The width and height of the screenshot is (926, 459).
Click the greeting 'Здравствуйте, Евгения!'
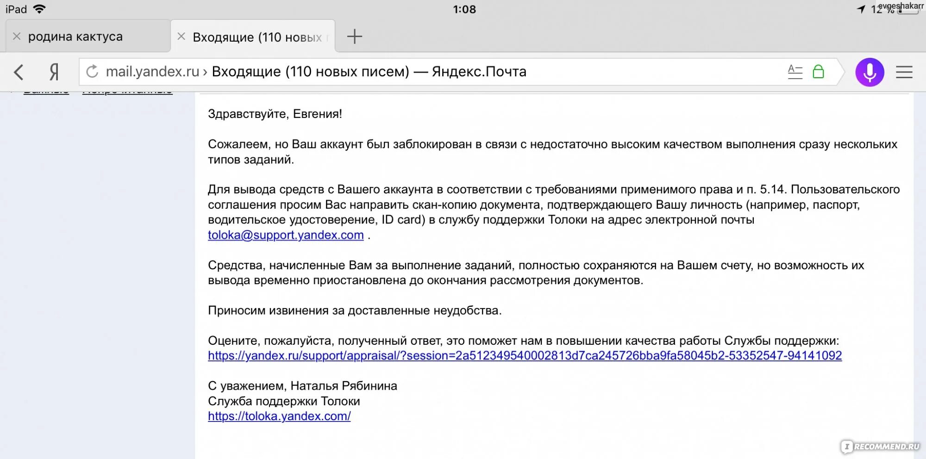pyautogui.click(x=275, y=114)
